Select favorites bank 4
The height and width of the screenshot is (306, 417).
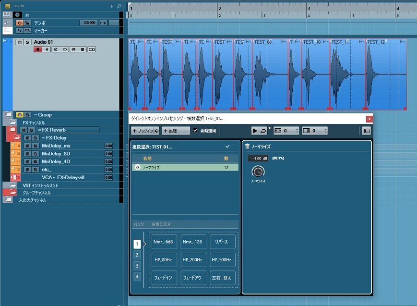tap(137, 276)
